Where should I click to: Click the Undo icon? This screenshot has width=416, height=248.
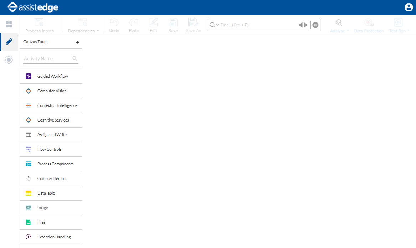point(114,22)
